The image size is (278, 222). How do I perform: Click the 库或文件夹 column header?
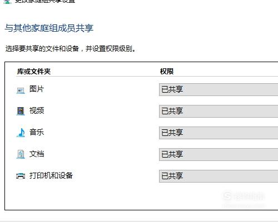coord(34,72)
